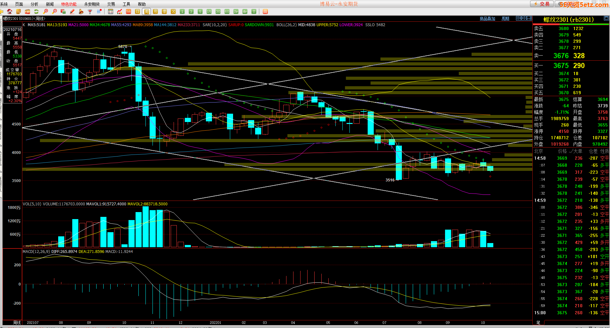Open the 新 news icon

(x=99, y=11)
